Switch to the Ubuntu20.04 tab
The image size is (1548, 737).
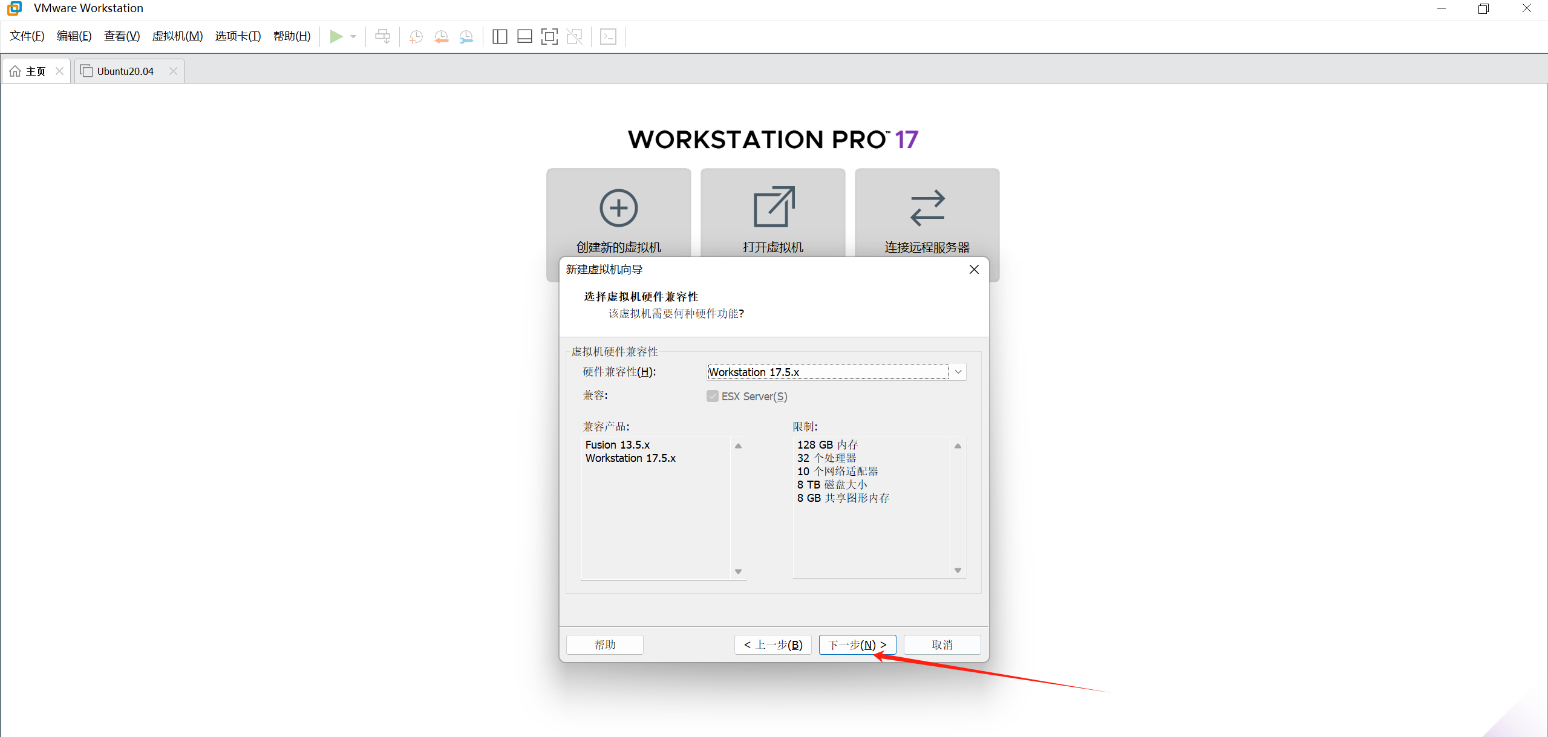coord(129,71)
